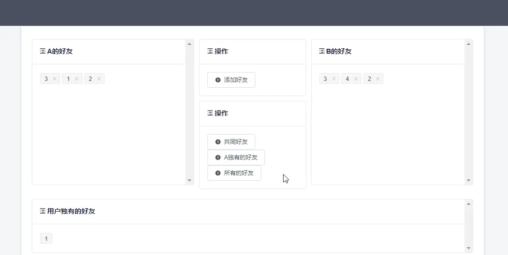
Task: Click the B的好友 panel heading
Action: pos(339,51)
